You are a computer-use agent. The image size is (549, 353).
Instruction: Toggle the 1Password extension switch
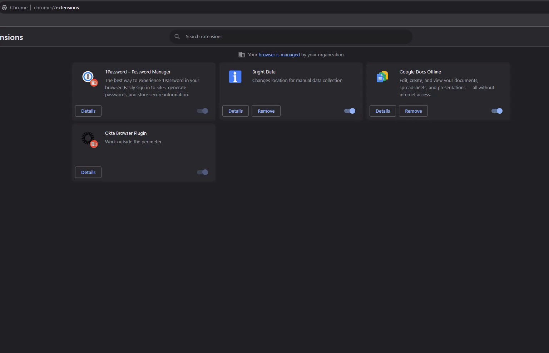(202, 111)
